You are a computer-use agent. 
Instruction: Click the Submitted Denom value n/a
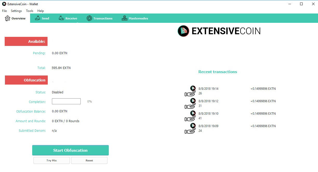[54, 131]
